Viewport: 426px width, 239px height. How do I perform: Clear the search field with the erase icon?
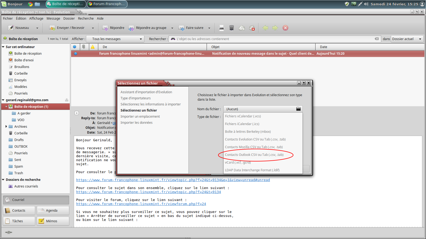[377, 39]
